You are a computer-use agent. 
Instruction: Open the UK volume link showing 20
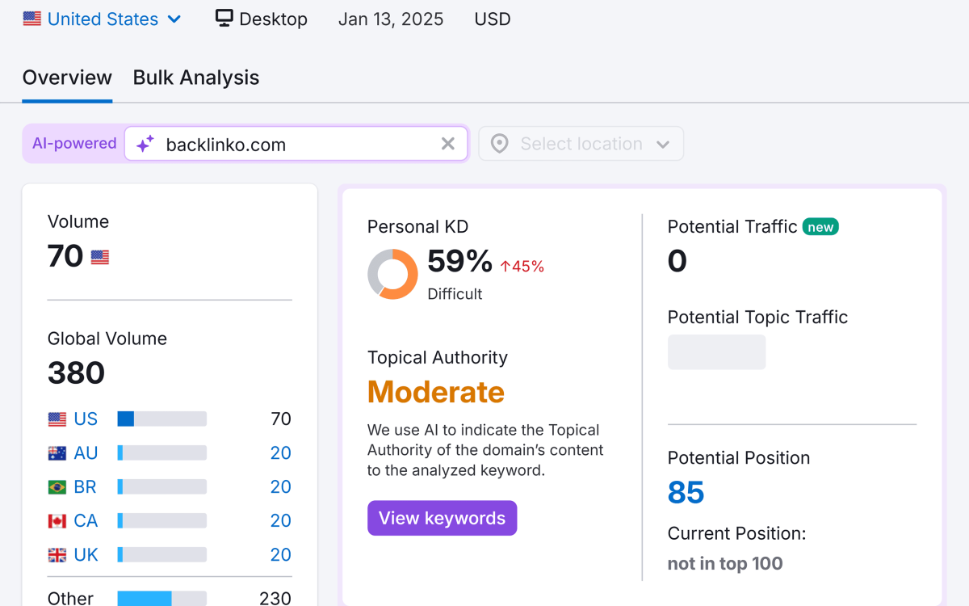(x=280, y=554)
